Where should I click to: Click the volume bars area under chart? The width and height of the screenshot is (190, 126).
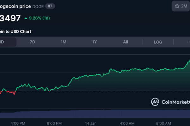95,114
